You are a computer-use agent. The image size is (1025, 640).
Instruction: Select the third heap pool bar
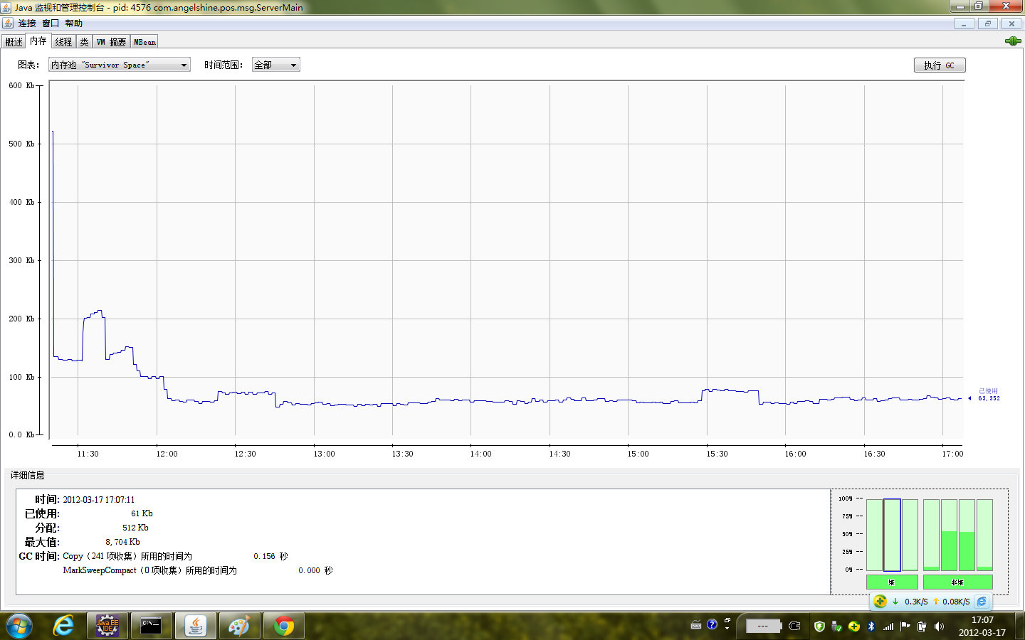pos(910,535)
